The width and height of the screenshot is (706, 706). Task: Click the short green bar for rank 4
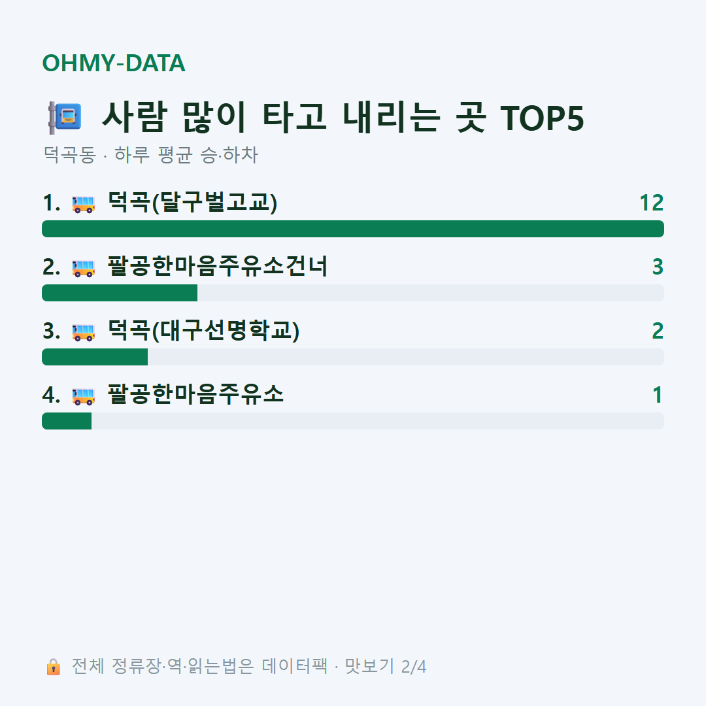[67, 421]
